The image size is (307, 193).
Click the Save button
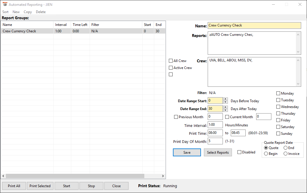point(187,153)
